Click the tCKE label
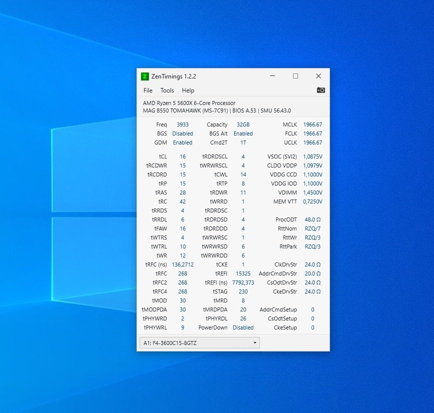Viewport: 434px width, 413px height. point(221,264)
